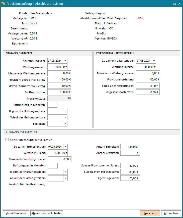
Task: Focus Eingang 'Haftungszeit in Monaten' field
Action: (x=52, y=105)
